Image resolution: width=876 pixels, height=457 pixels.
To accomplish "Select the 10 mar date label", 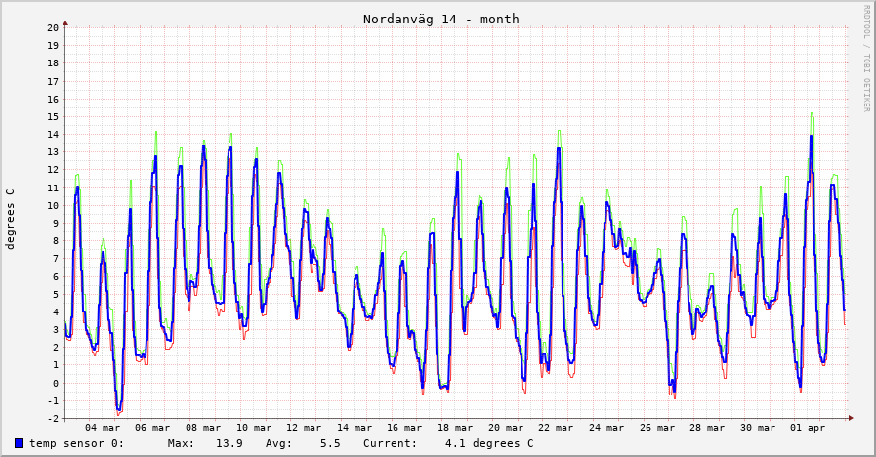I will pos(254,428).
